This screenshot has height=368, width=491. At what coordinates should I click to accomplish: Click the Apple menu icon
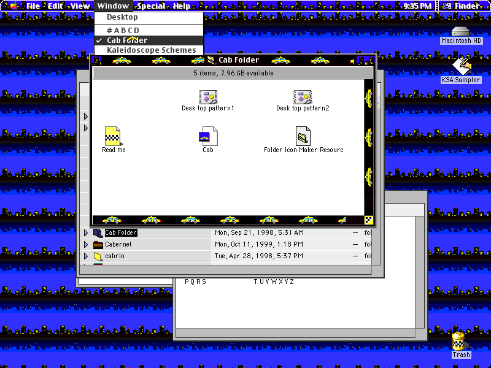[x=14, y=6]
